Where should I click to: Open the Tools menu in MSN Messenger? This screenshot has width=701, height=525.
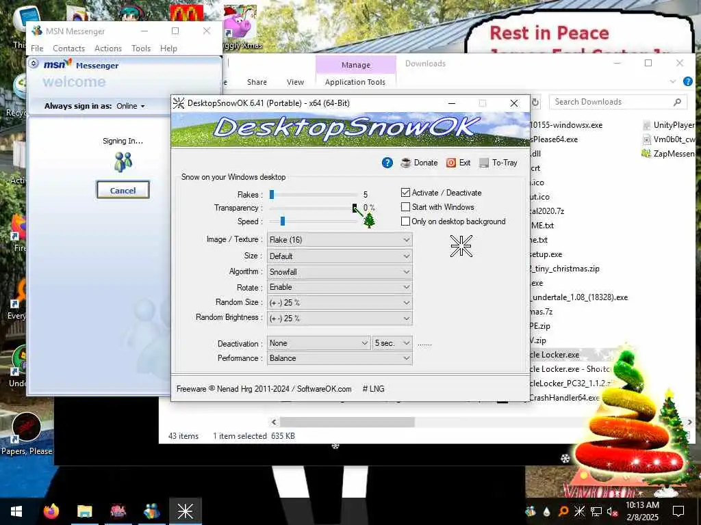click(x=141, y=49)
